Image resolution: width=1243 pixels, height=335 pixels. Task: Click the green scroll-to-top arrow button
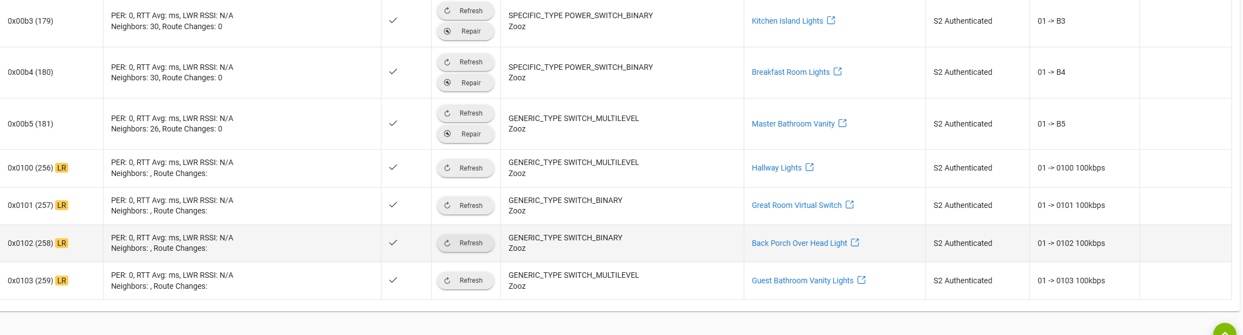point(1225,330)
